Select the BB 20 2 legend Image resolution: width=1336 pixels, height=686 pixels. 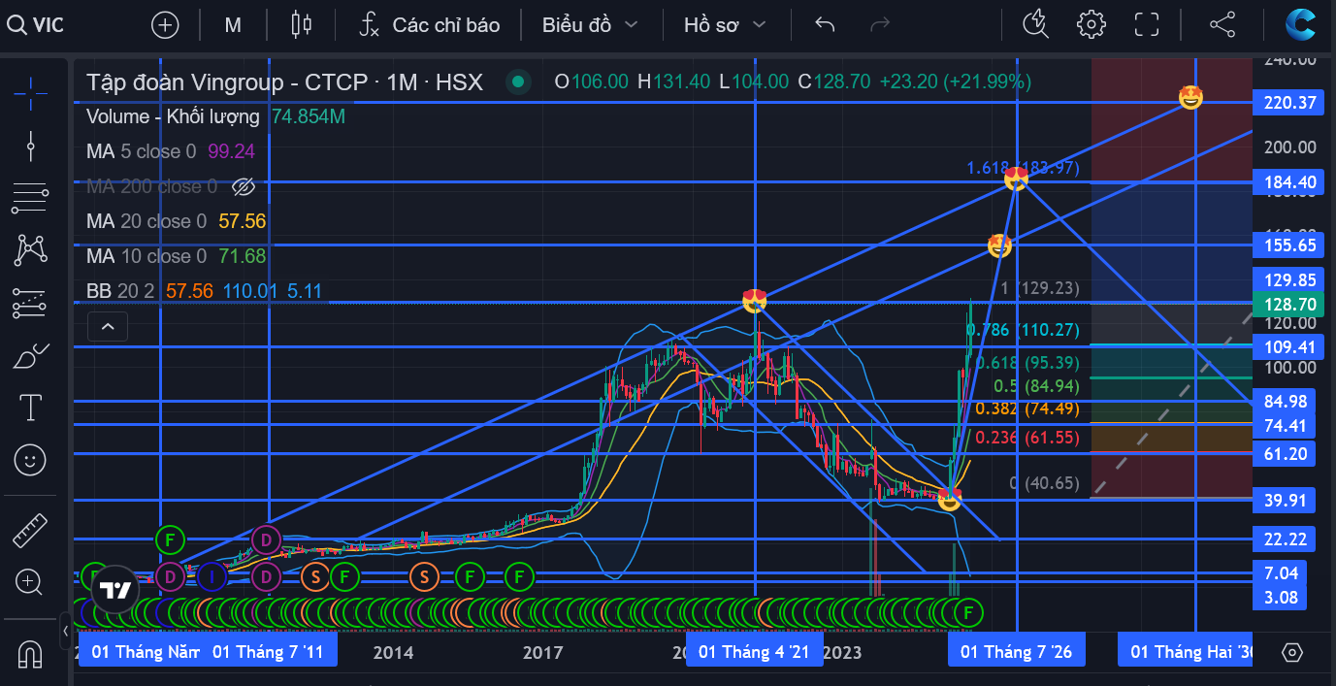pyautogui.click(x=121, y=291)
